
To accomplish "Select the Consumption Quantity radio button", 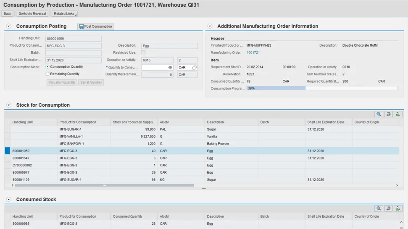I will 47,67.
